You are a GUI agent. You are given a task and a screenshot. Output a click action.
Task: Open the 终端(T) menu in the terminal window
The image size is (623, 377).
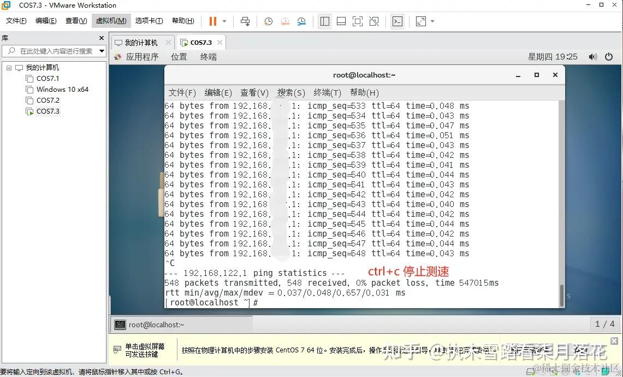tap(327, 92)
